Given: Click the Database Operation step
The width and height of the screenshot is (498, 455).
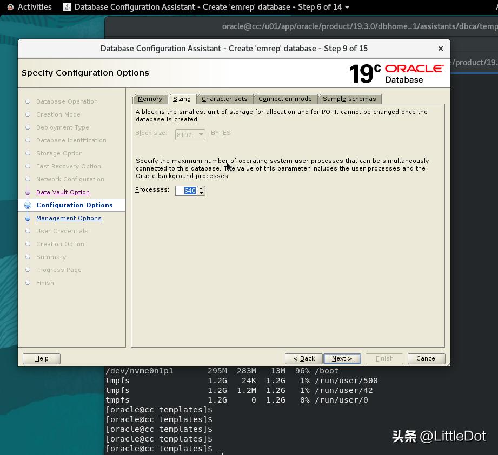Looking at the screenshot, I should click(67, 101).
